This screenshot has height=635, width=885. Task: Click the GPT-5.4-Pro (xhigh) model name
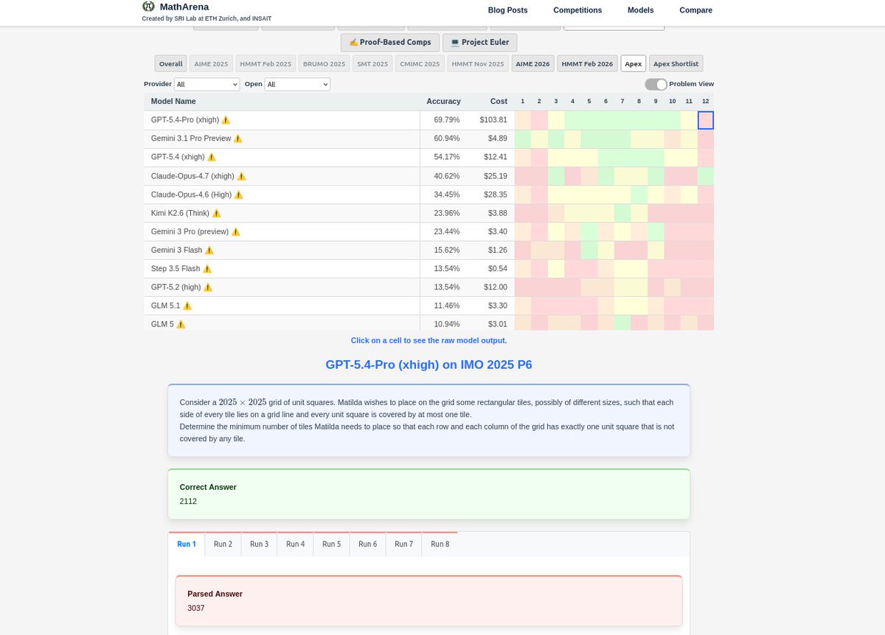pos(185,120)
